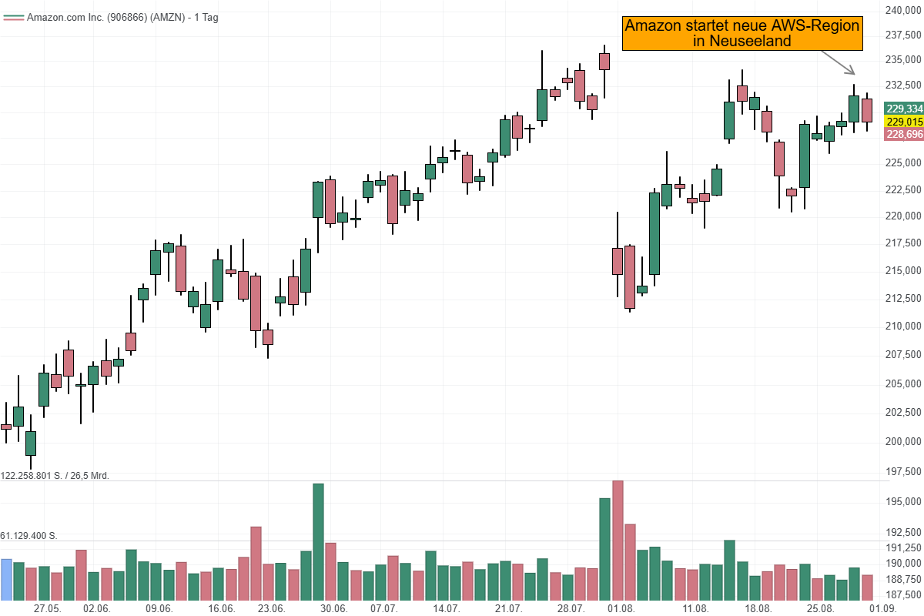Click the 215,000 price axis label
The image size is (924, 616).
904,270
